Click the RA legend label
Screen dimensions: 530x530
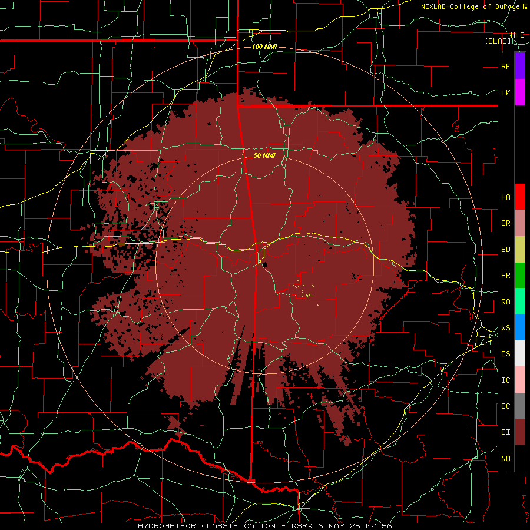pos(505,302)
